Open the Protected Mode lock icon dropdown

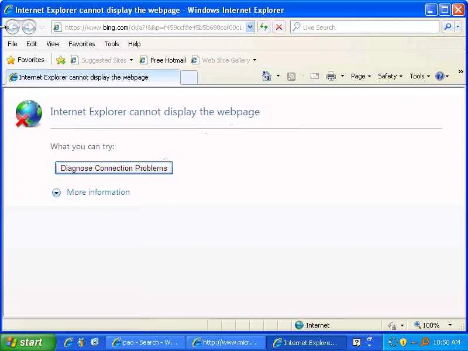tap(396, 325)
